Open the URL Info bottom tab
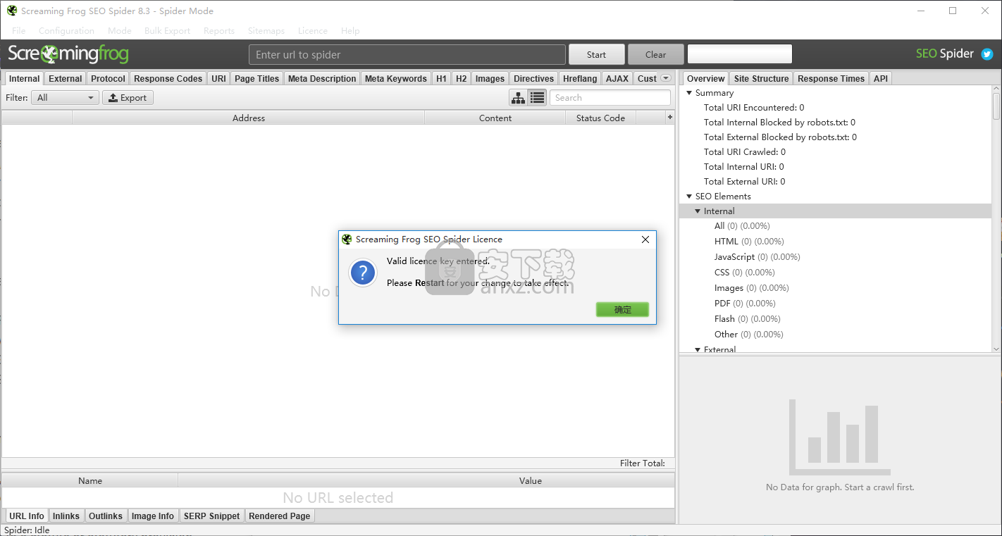The width and height of the screenshot is (1002, 536). point(27,516)
